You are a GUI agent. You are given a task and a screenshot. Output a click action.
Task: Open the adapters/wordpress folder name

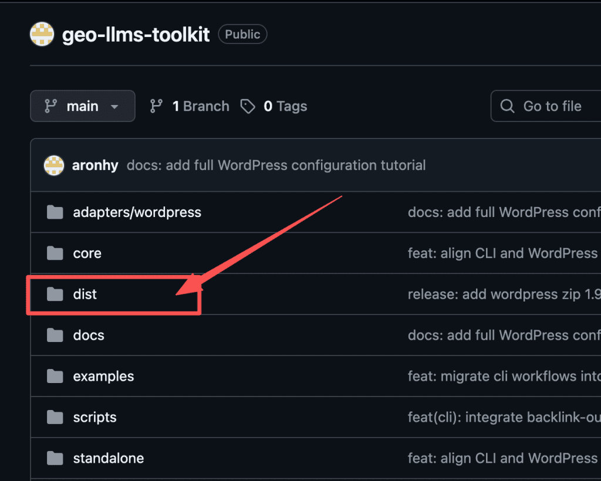pos(137,212)
